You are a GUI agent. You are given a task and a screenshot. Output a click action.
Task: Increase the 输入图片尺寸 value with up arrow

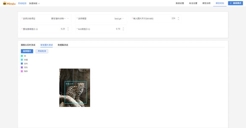coord(178,17)
